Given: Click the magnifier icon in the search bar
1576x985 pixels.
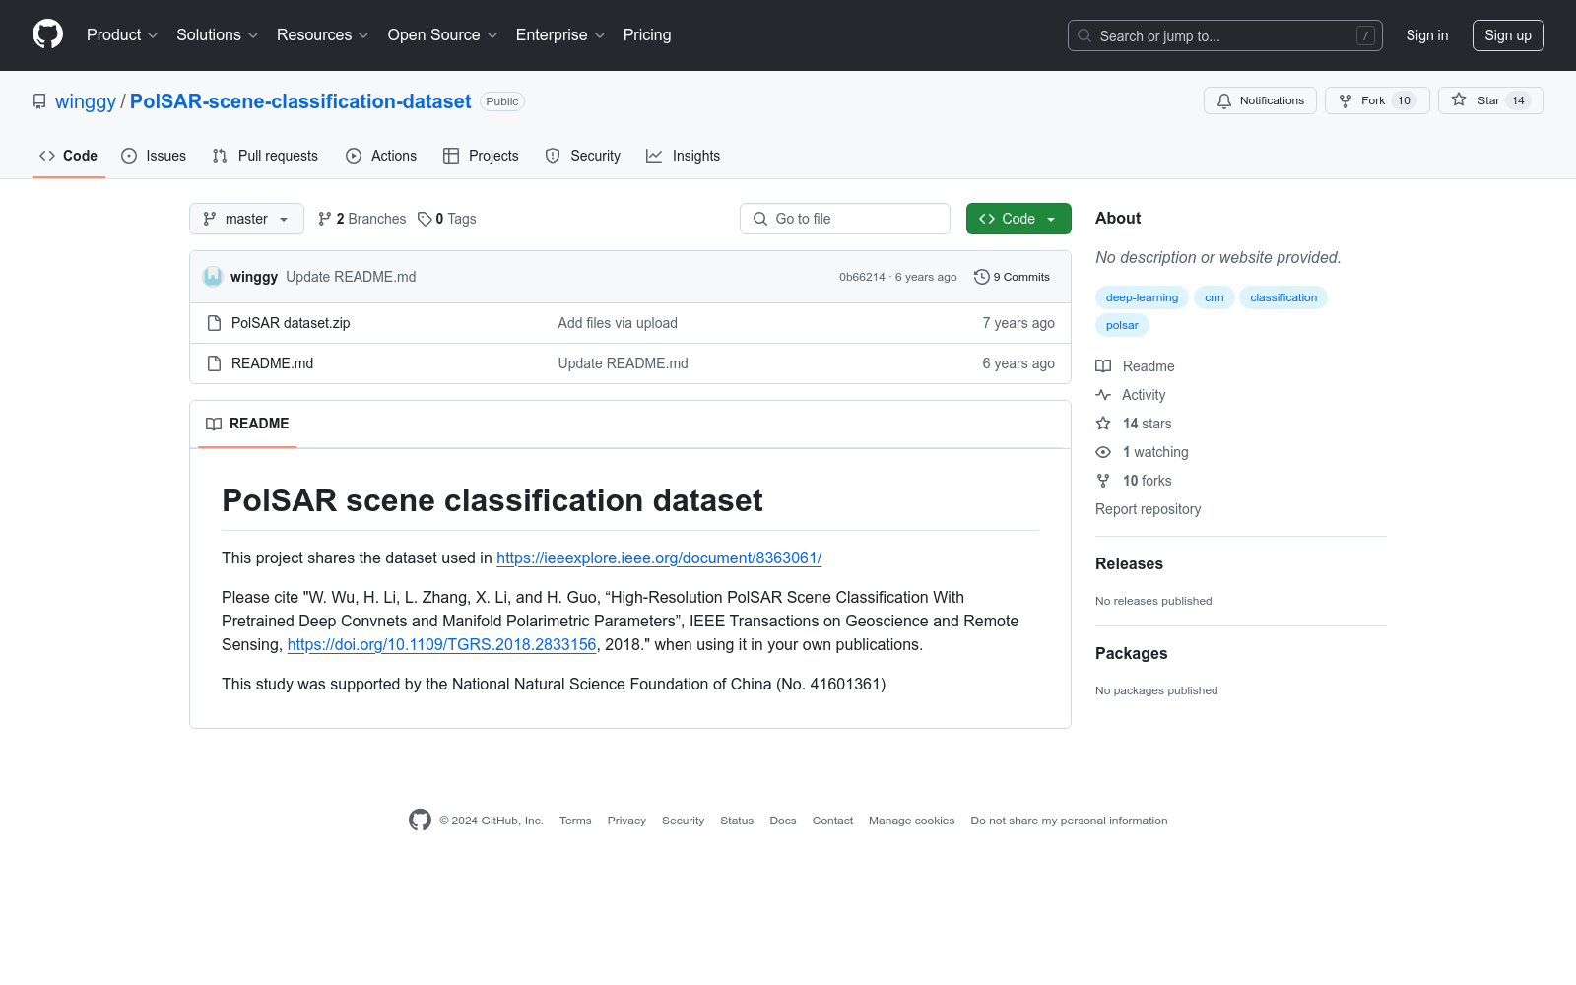Looking at the screenshot, I should (x=1083, y=35).
